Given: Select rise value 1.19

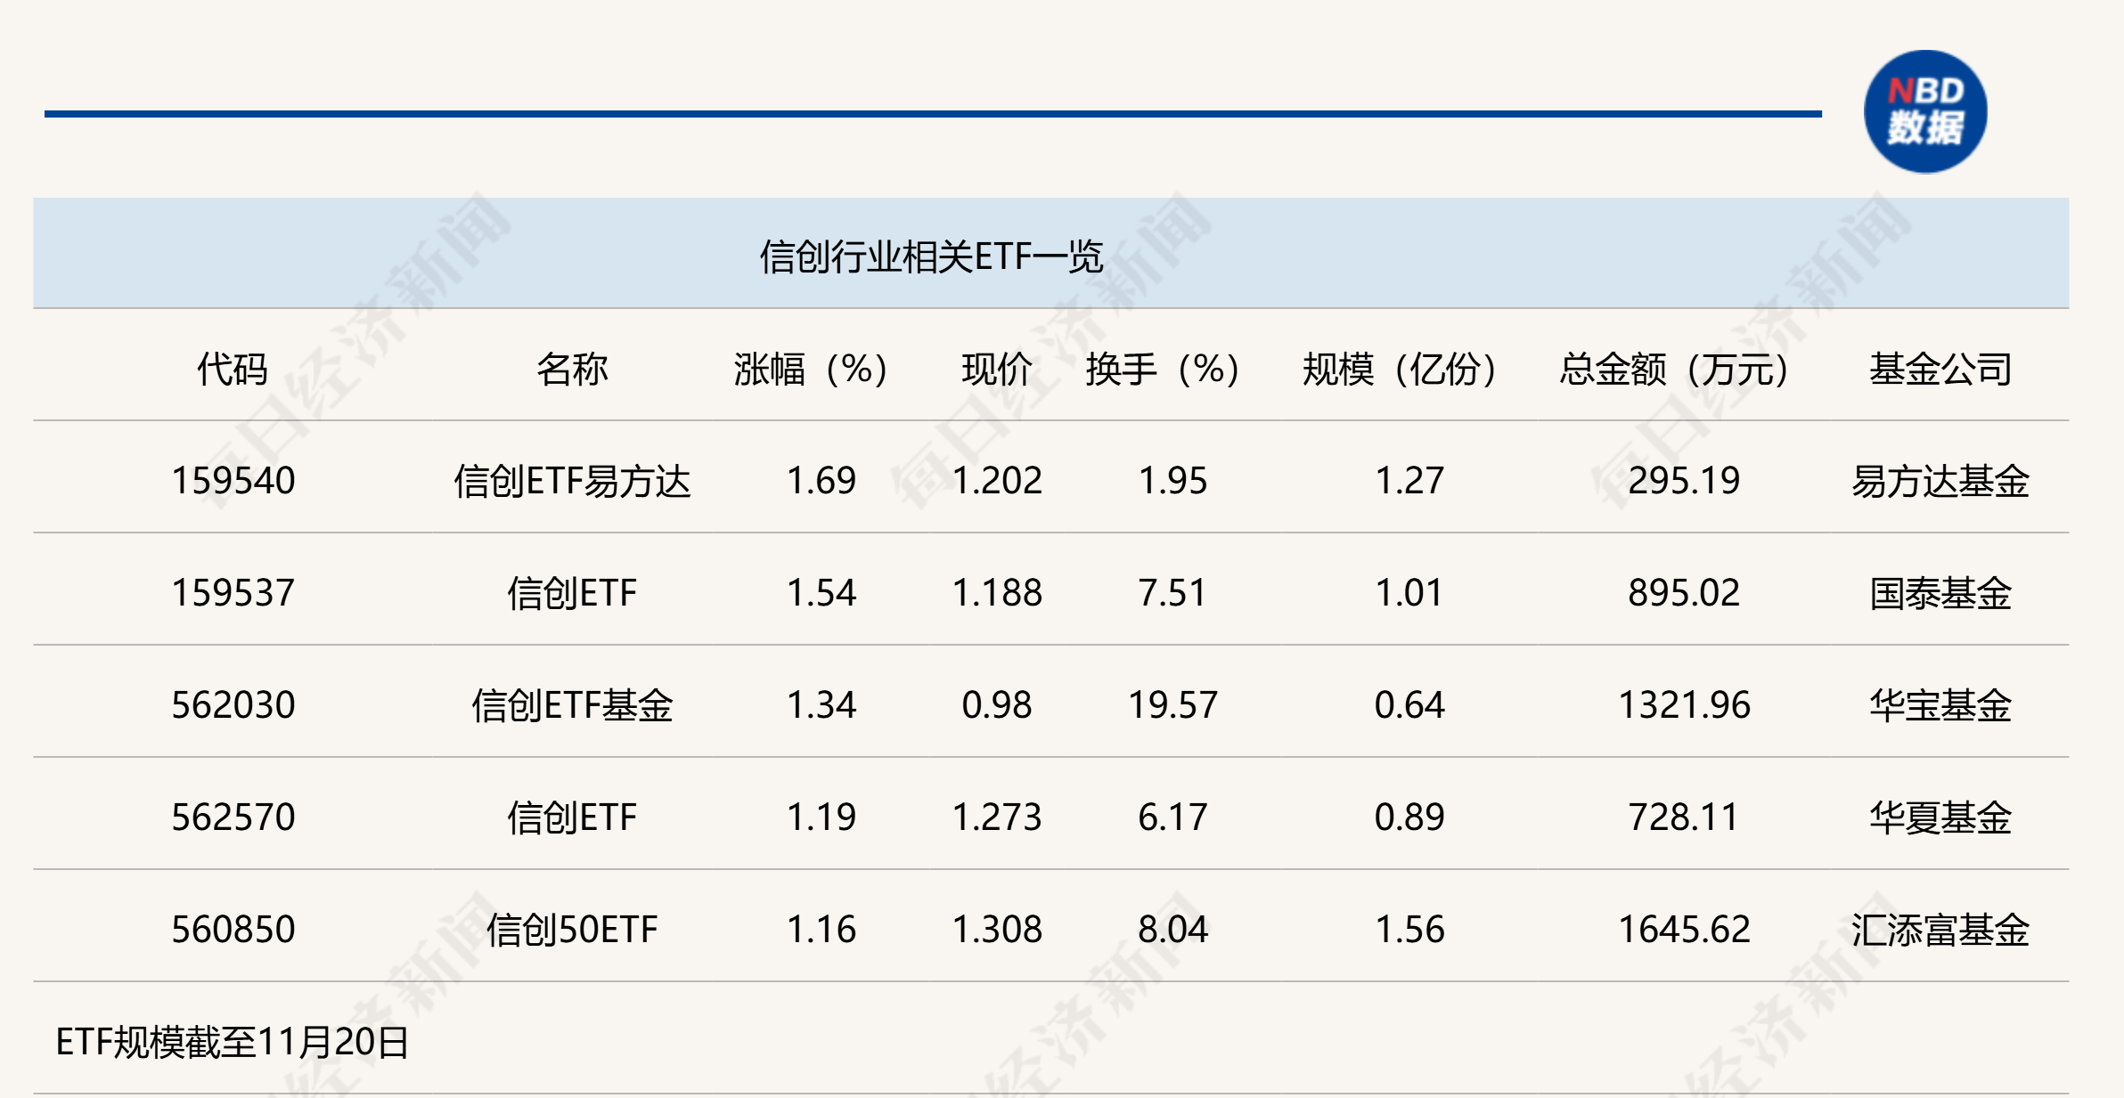Looking at the screenshot, I should pyautogui.click(x=821, y=817).
